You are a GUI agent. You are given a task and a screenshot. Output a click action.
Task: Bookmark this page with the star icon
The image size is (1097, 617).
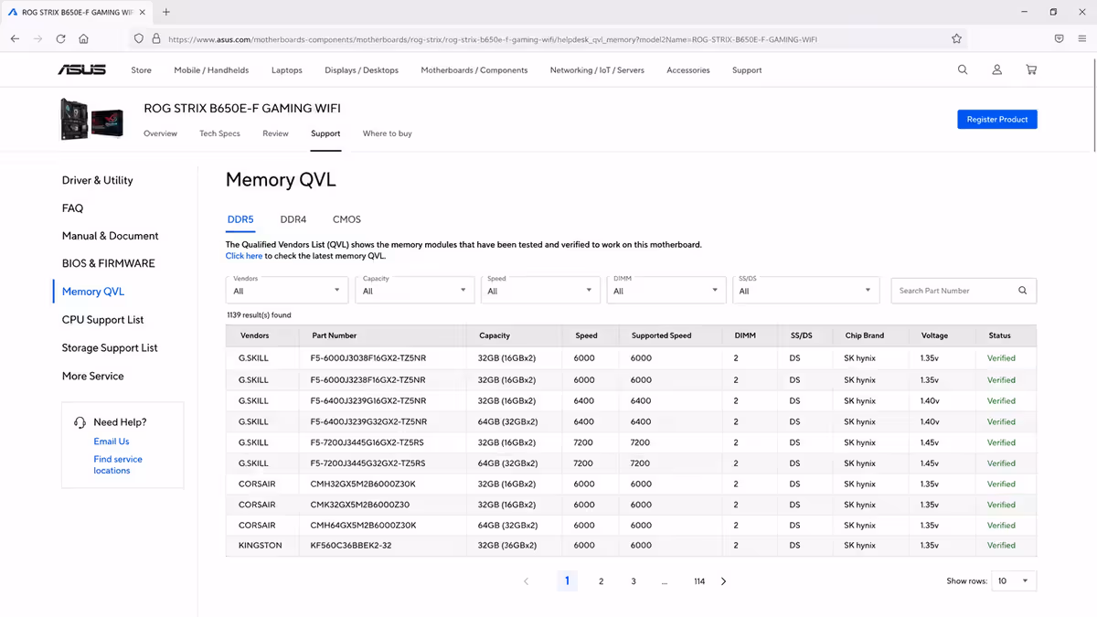956,38
